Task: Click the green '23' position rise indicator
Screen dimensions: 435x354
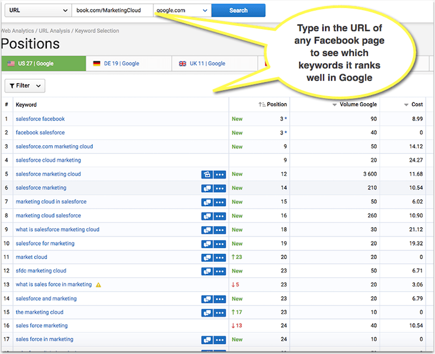Action: pyautogui.click(x=237, y=257)
